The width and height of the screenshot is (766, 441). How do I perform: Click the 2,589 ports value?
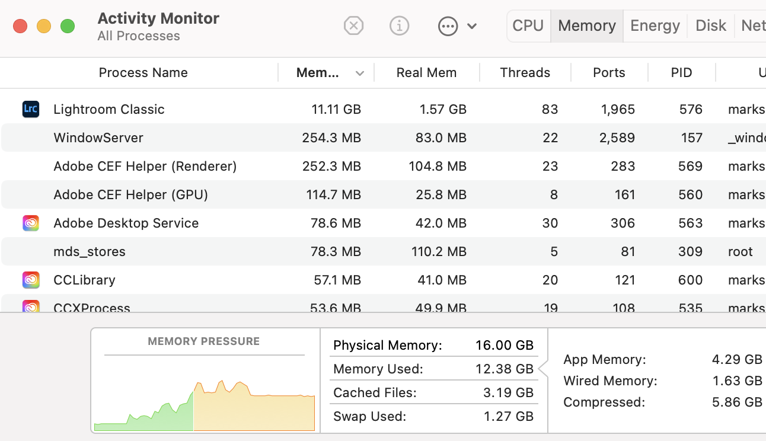[617, 138]
